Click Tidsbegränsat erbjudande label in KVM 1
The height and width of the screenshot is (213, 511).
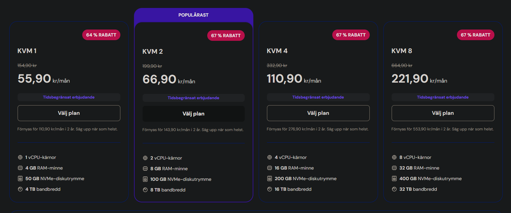69,97
